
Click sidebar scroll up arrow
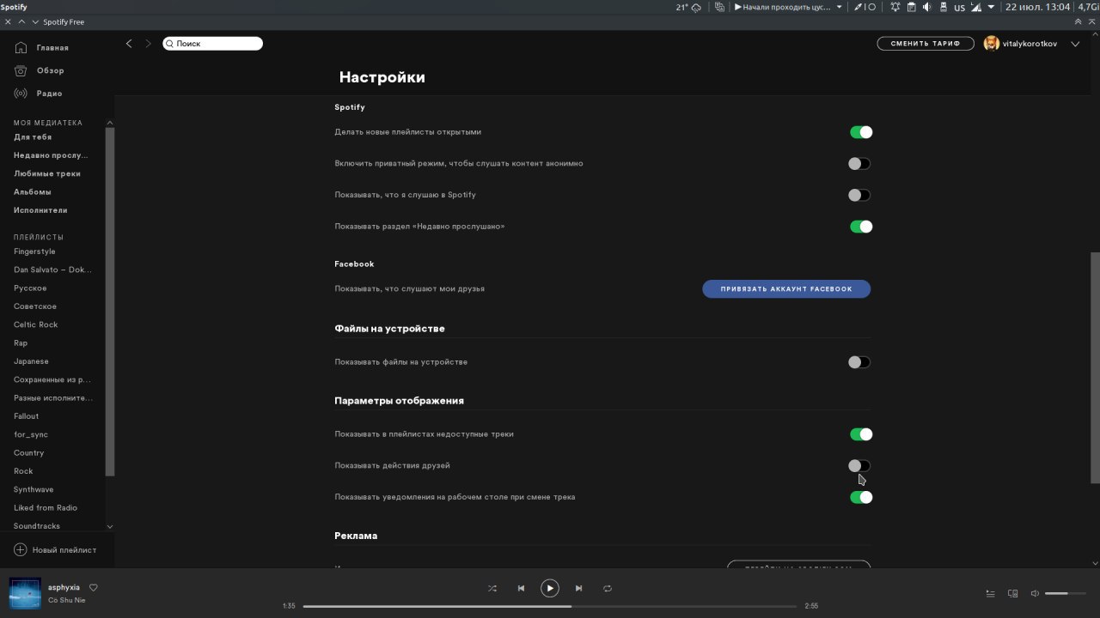(x=110, y=123)
